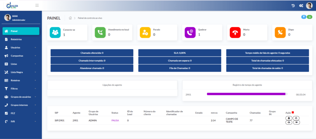Open Relatórios from the sidebar
Viewport: 316px width, 139px height.
pos(16,40)
